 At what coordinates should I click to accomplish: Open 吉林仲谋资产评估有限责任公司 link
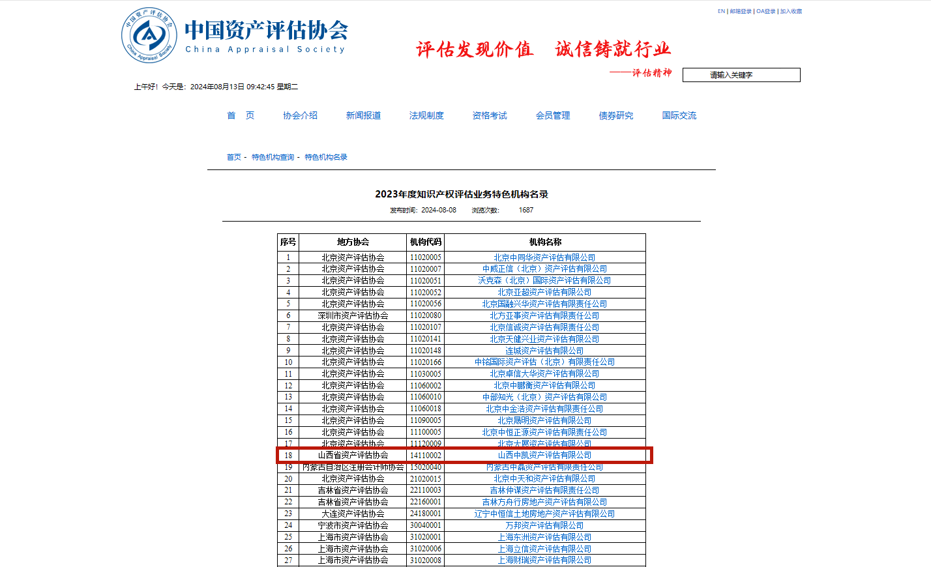[544, 490]
